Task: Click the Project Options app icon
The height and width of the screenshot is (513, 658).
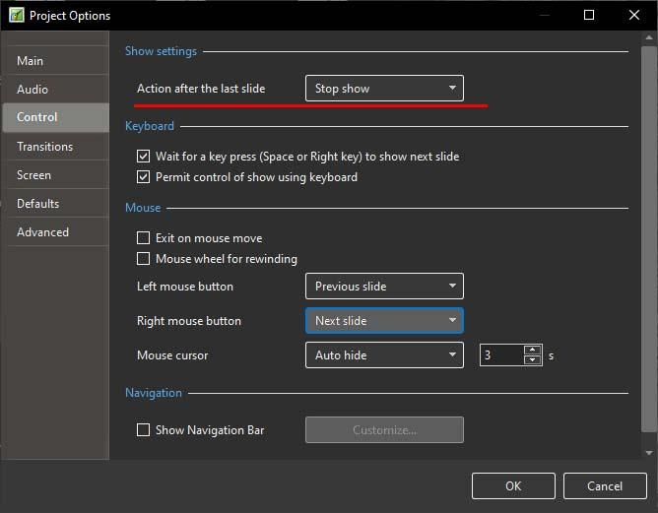Action: click(x=17, y=15)
